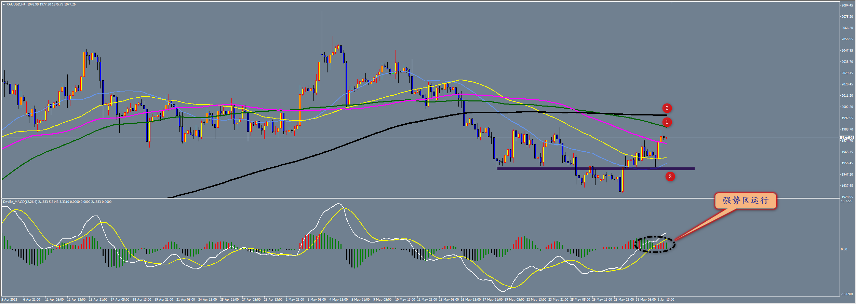Click the 2084.45 price axis label
The height and width of the screenshot is (304, 856).
847,5
